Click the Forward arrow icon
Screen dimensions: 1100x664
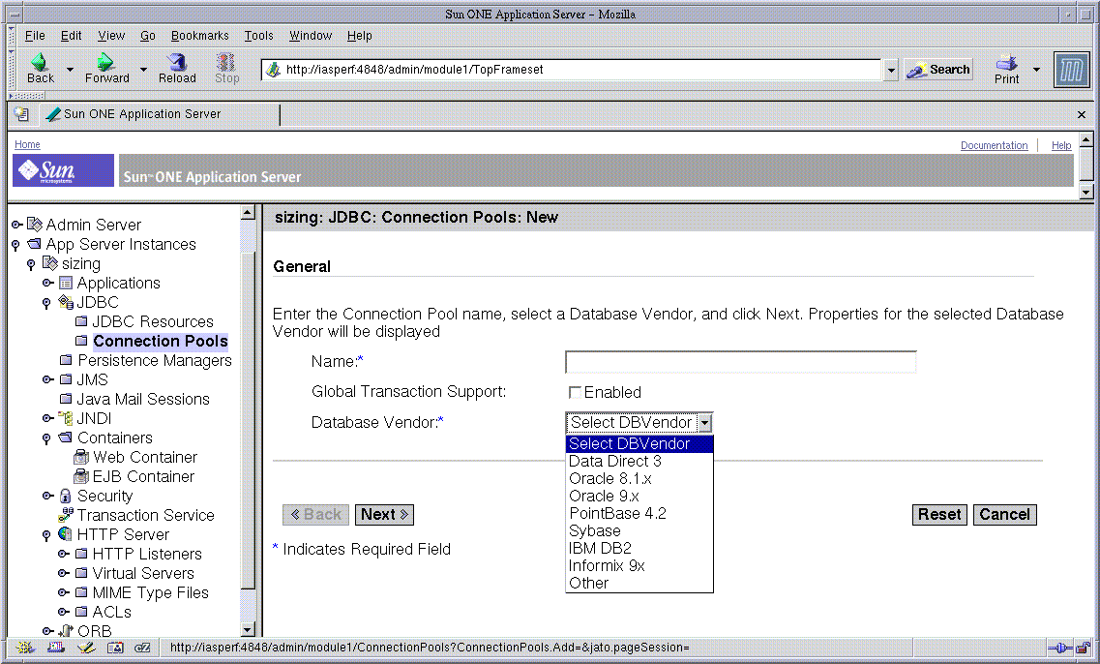[105, 62]
